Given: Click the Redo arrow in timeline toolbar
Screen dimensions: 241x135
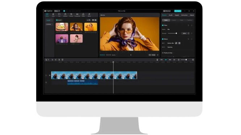Looking at the screenshot, I should pyautogui.click(x=56, y=60).
